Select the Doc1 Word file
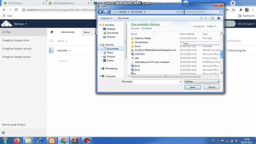256x144 pixels. point(137,66)
